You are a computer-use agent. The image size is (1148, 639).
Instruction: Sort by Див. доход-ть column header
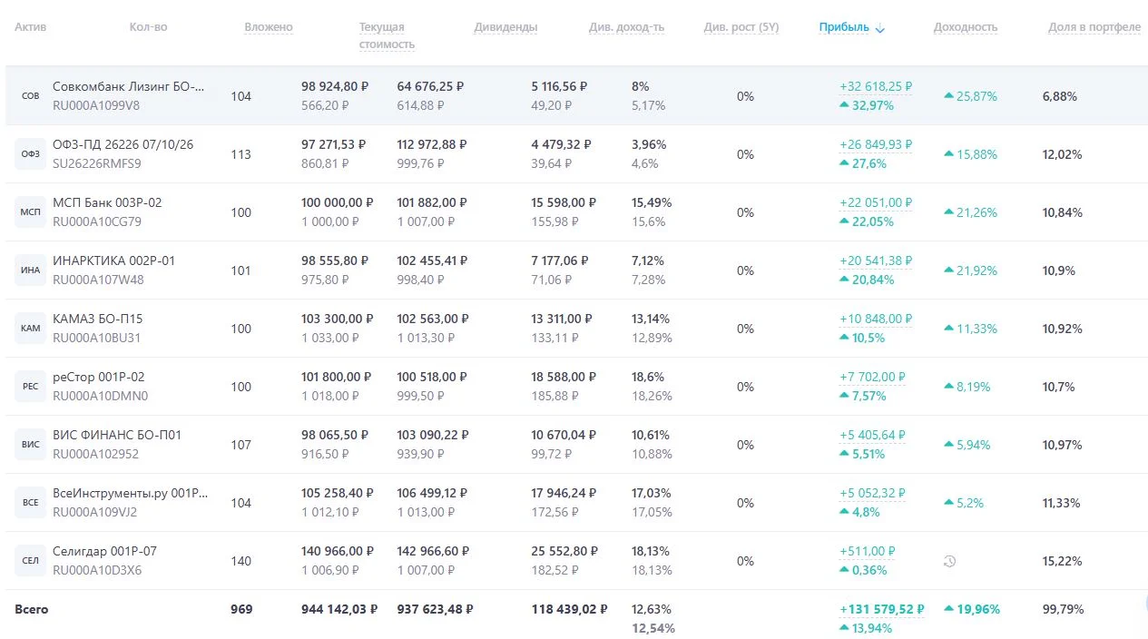click(626, 27)
